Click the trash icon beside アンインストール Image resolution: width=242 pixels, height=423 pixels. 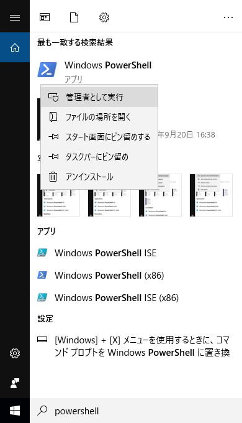[x=53, y=177]
